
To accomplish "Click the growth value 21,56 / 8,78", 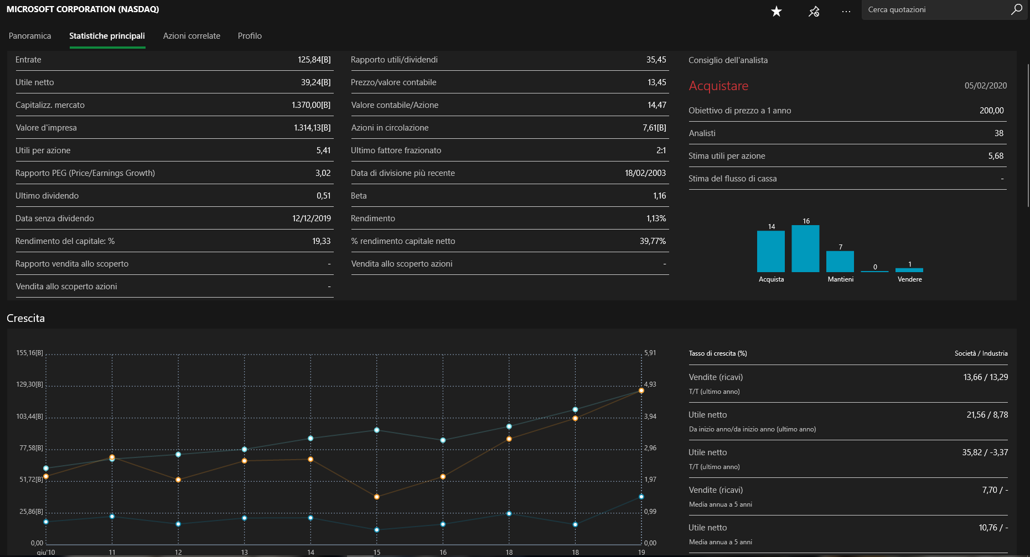I will [987, 415].
